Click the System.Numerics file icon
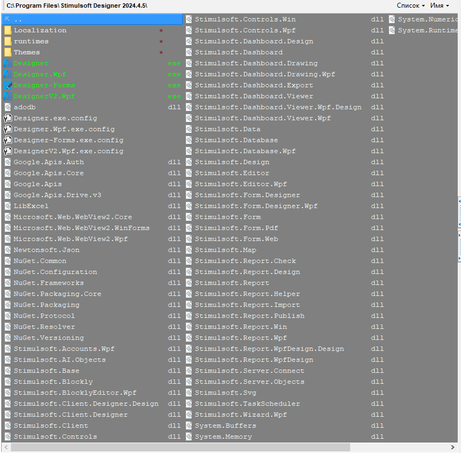This screenshot has width=461, height=453. coord(392,19)
